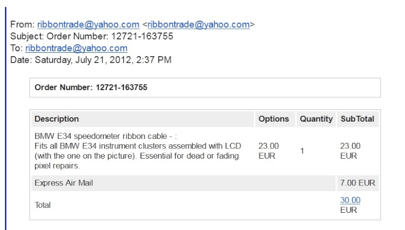Image resolution: width=405 pixels, height=230 pixels.
Task: Open the To recipient email address link
Action: (76, 48)
